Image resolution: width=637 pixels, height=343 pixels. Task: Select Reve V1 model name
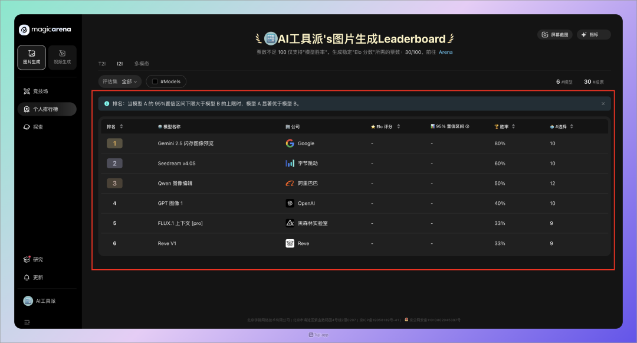coord(167,243)
